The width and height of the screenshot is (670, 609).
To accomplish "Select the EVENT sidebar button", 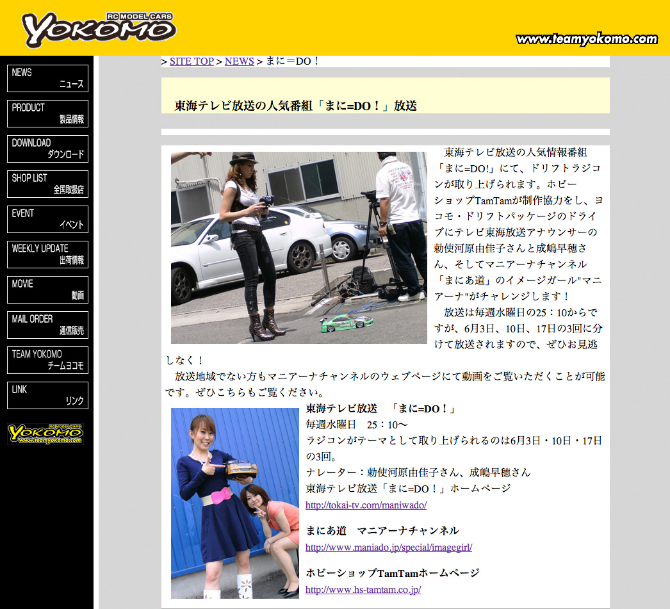I will coord(47,219).
